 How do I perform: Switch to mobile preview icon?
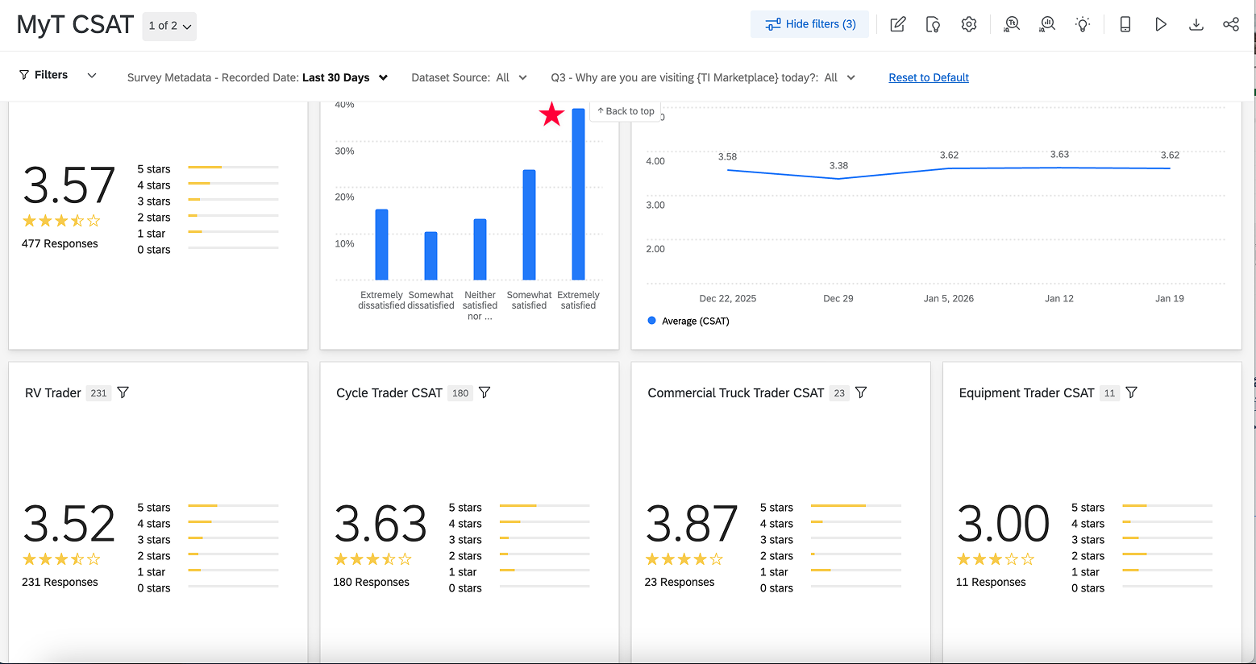click(1125, 24)
